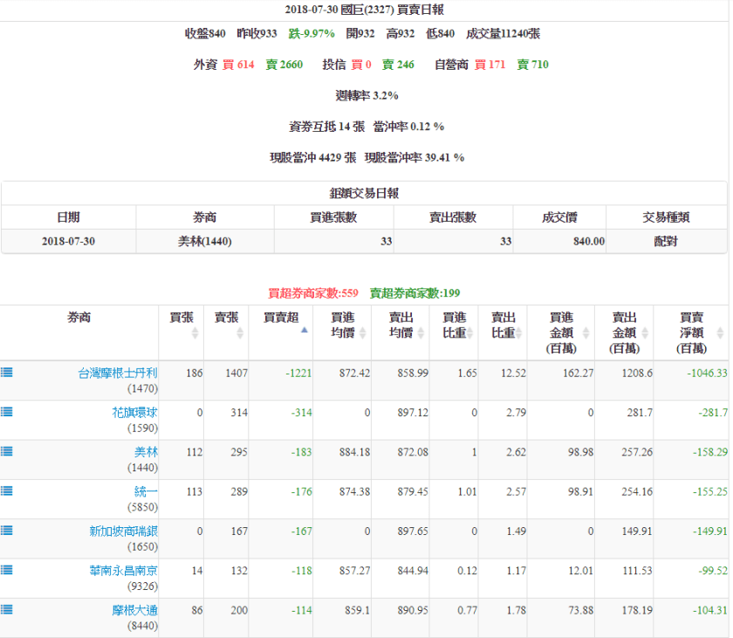Screen dimensions: 733x638
Task: Sort table by 買張 column
Action: (x=181, y=324)
